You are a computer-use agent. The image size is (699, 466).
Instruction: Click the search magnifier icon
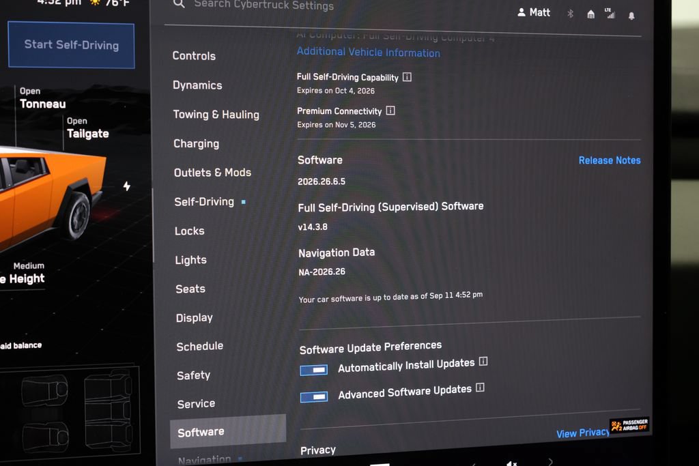pos(179,3)
